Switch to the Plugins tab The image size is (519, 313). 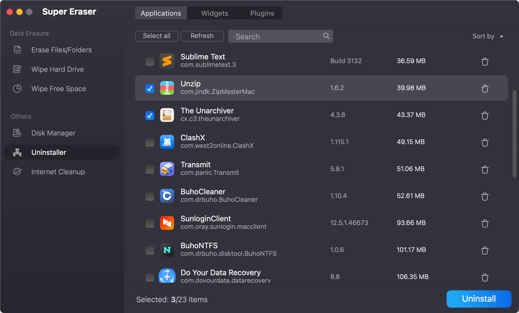pyautogui.click(x=262, y=13)
